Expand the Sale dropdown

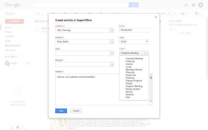click(x=112, y=53)
